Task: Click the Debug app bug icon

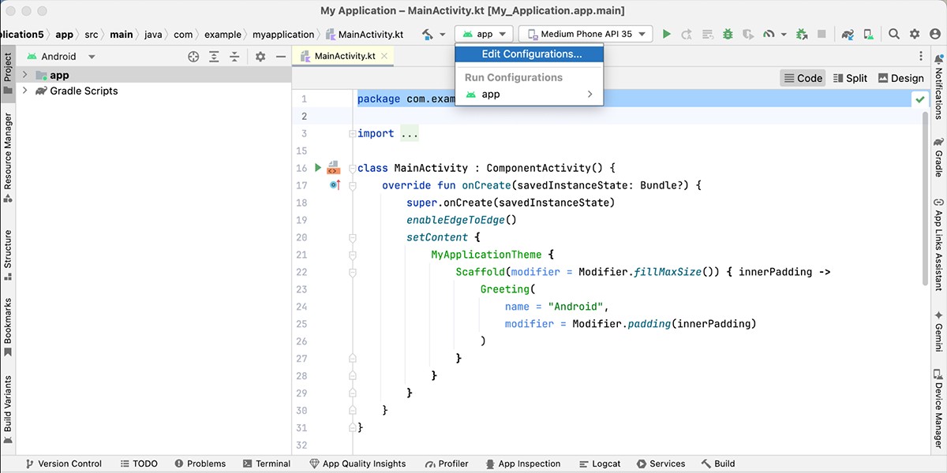Action: (728, 34)
